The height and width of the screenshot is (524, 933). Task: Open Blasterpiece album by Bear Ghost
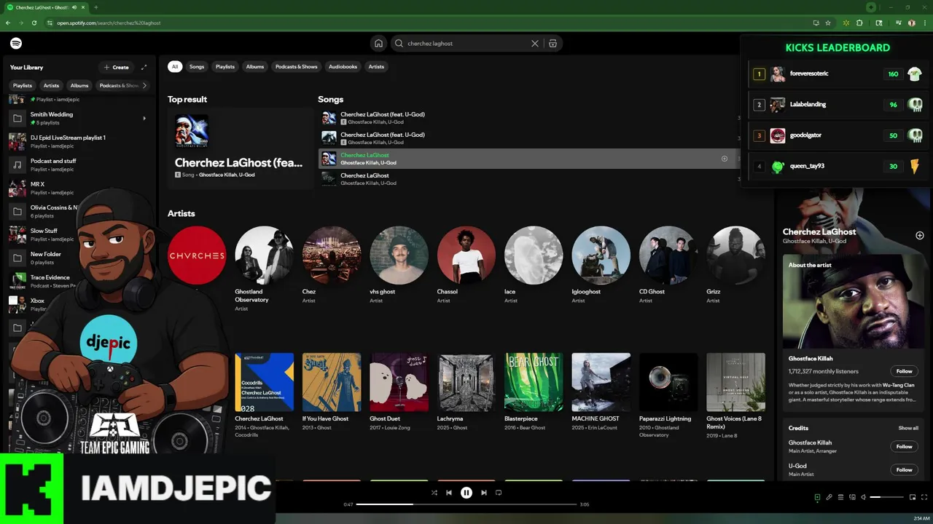pyautogui.click(x=534, y=393)
